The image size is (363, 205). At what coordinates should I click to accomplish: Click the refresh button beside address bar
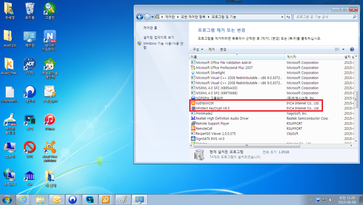pos(288,17)
